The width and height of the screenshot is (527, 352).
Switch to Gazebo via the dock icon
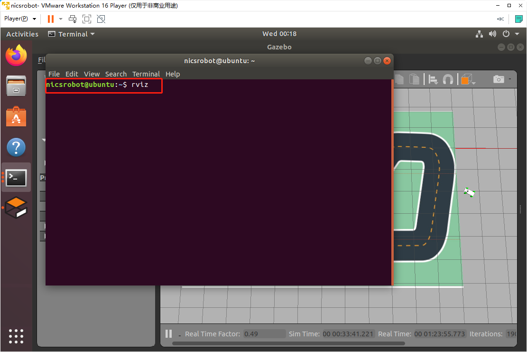16,208
